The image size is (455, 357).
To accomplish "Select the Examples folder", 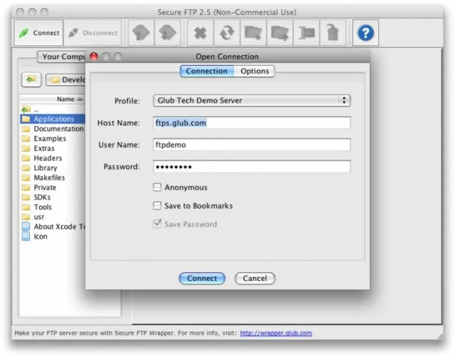I will click(x=52, y=139).
